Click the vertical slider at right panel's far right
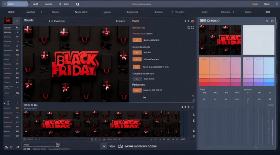The height and width of the screenshot is (155, 280). 272,132
